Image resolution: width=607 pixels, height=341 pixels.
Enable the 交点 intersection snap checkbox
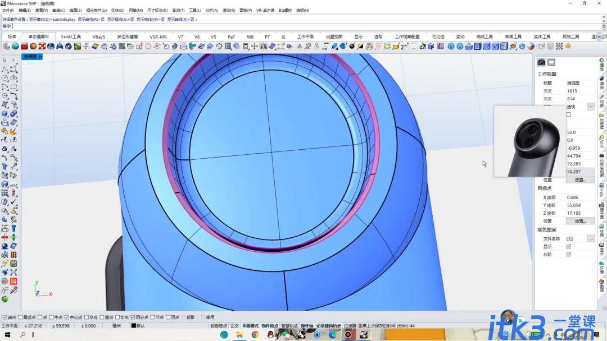pyautogui.click(x=87, y=317)
